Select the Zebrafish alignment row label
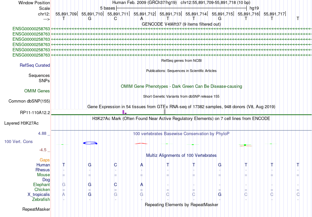 [x=41, y=199]
